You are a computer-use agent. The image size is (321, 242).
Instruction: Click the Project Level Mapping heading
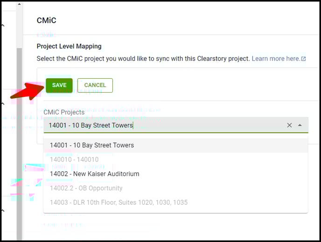pos(69,47)
